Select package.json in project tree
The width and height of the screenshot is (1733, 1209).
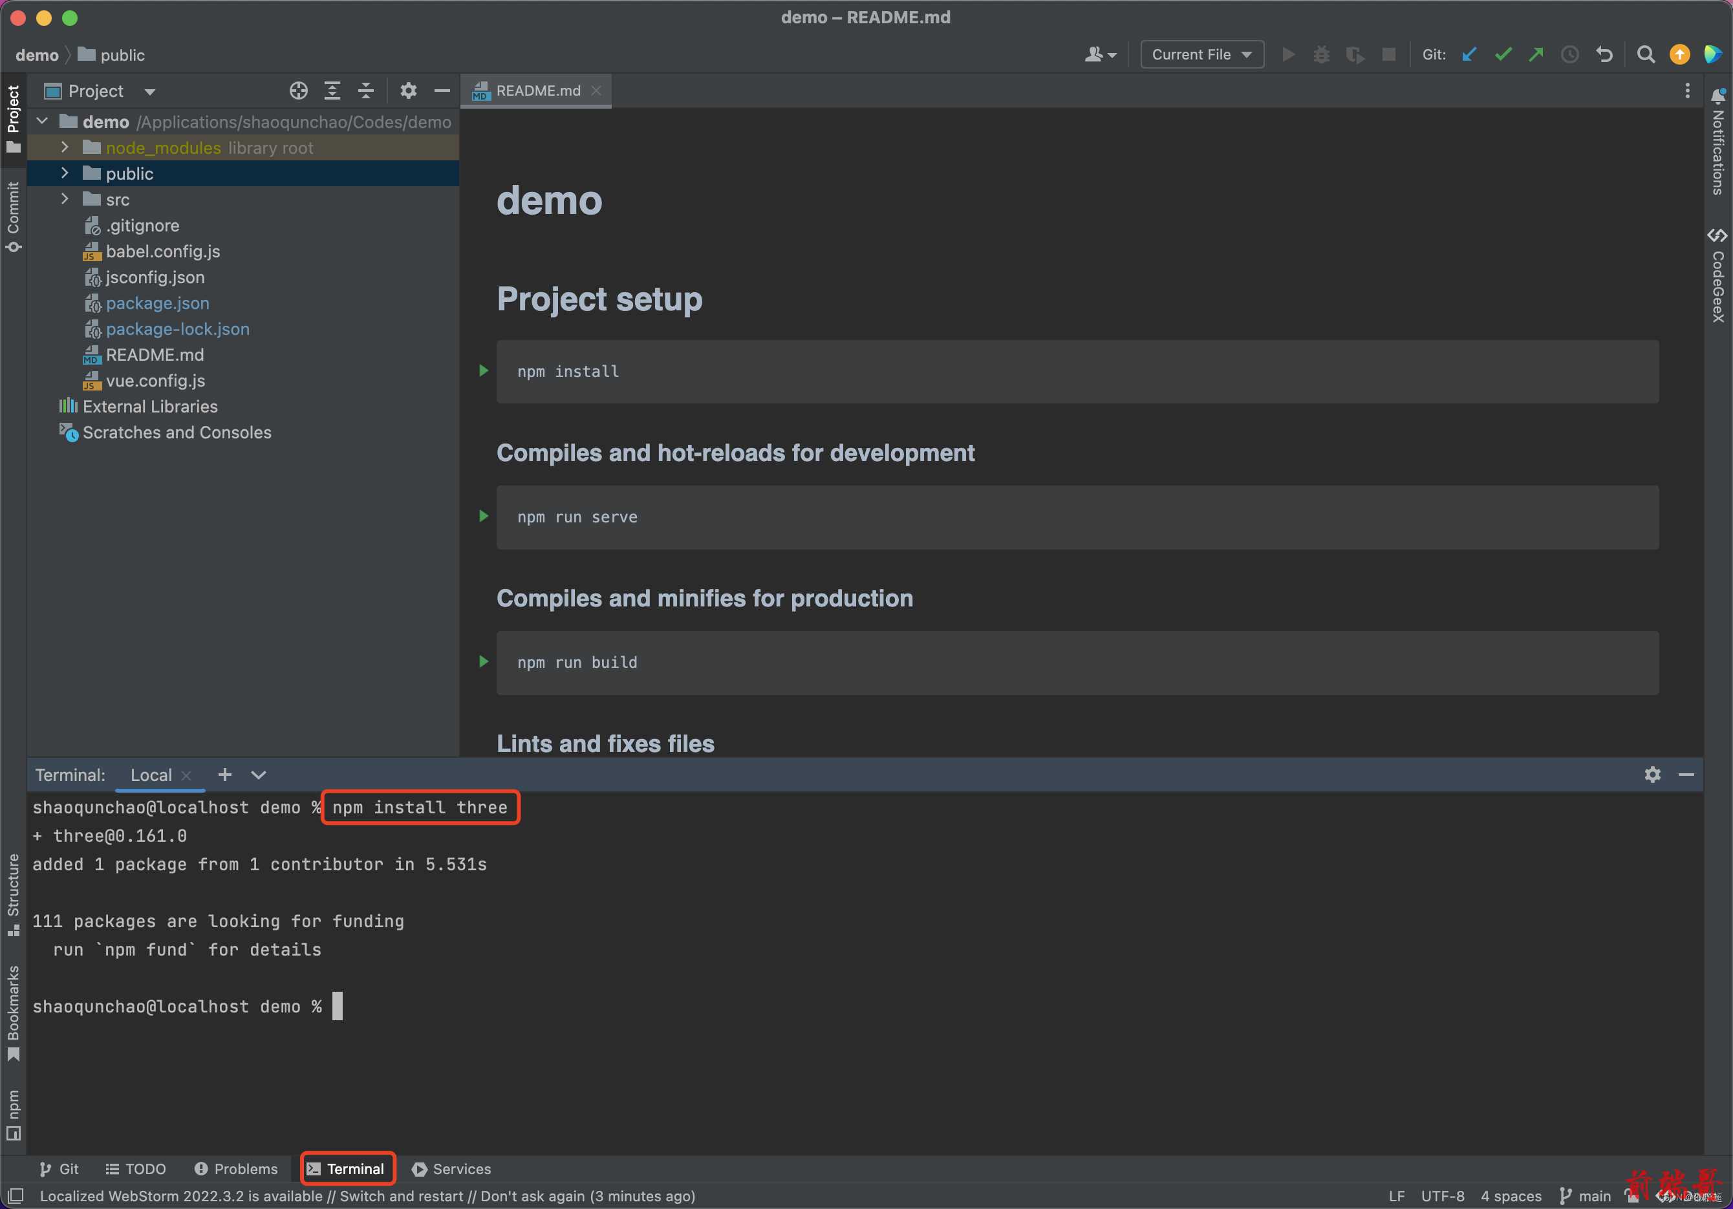click(157, 303)
